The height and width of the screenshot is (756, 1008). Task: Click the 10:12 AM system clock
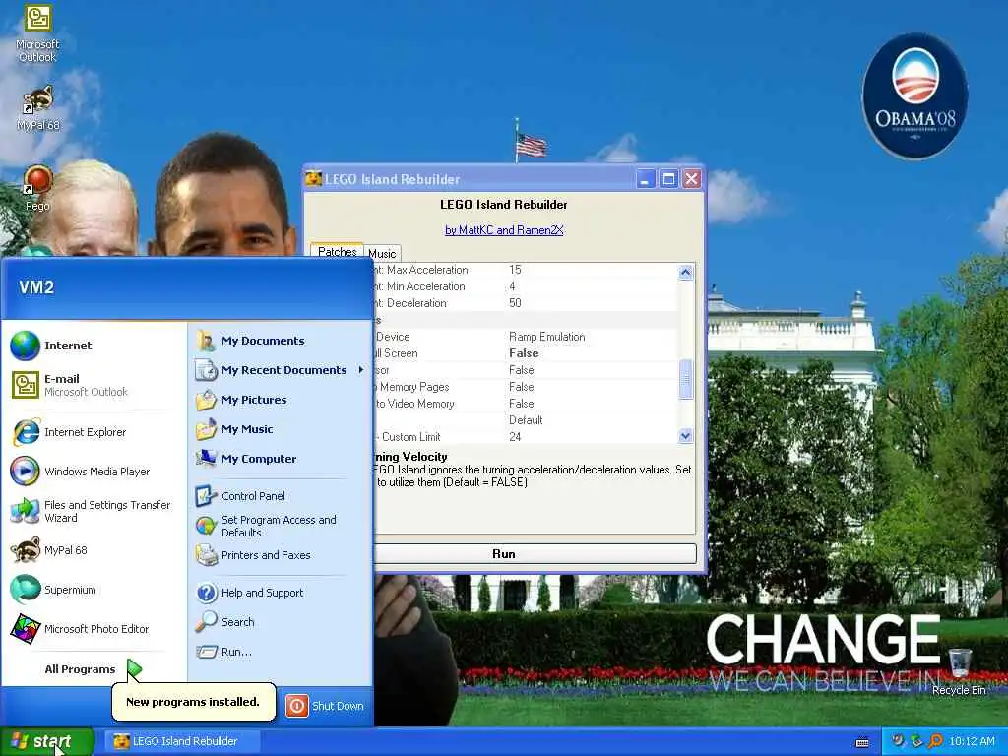(x=972, y=742)
